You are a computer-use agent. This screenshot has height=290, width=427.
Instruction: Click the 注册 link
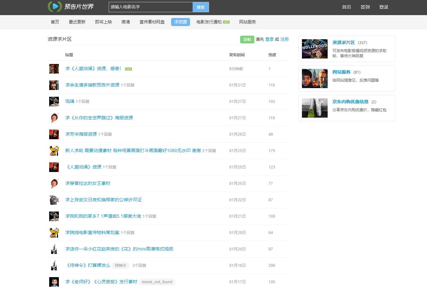point(284,39)
